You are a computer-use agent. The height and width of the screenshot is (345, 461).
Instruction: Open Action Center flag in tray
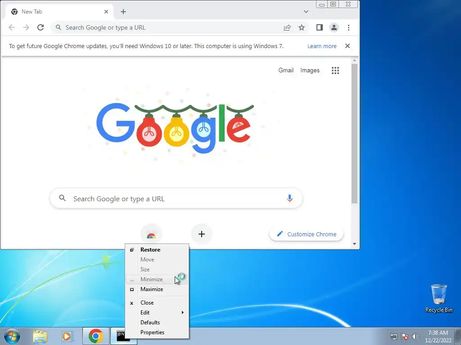(x=405, y=336)
